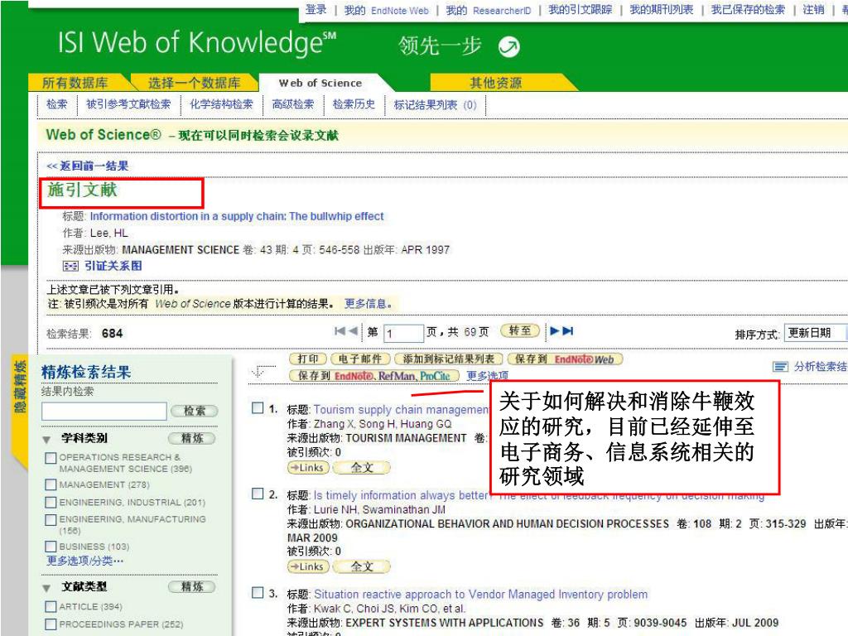Open the Web of Science tab

(320, 83)
